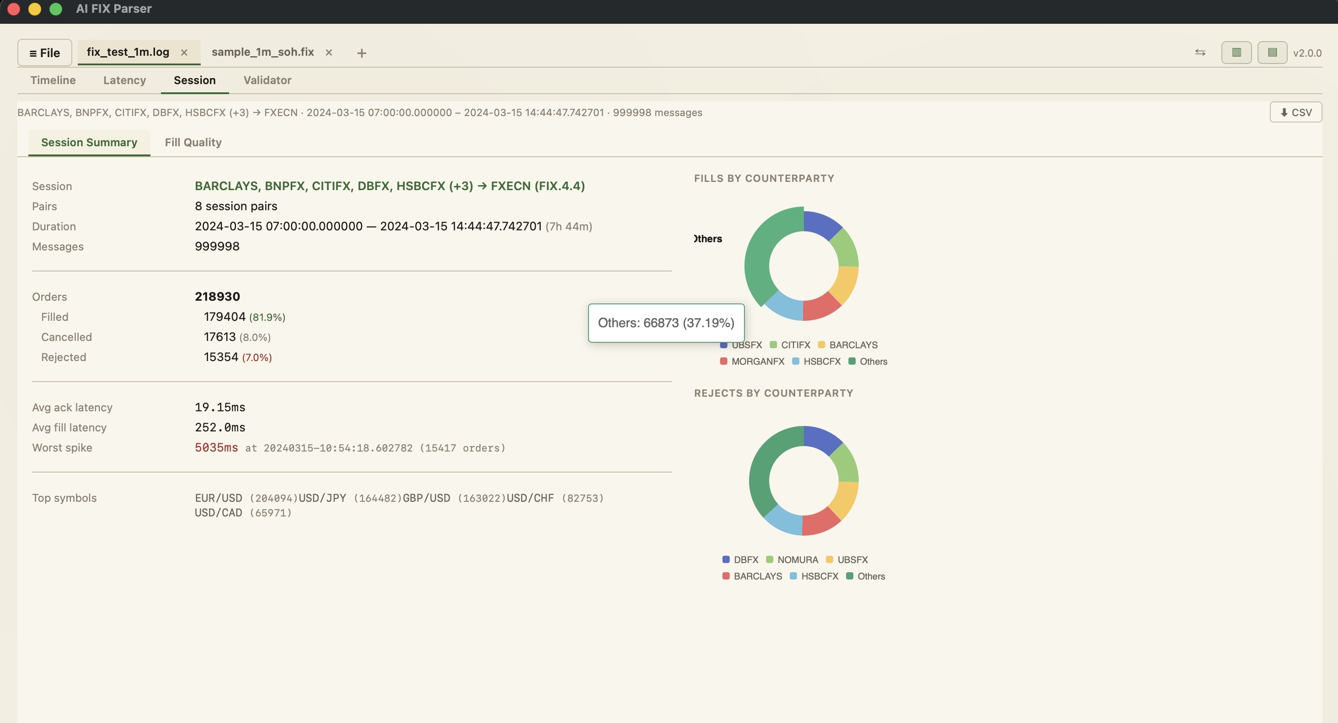
Task: Click the Avg ack latency value 19.15ms
Action: click(219, 408)
